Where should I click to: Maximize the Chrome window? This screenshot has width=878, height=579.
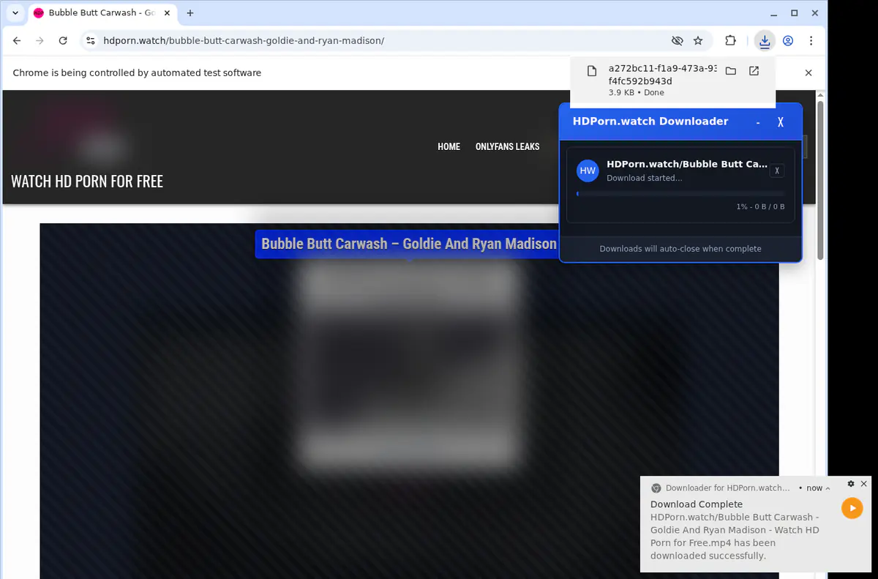[795, 13]
